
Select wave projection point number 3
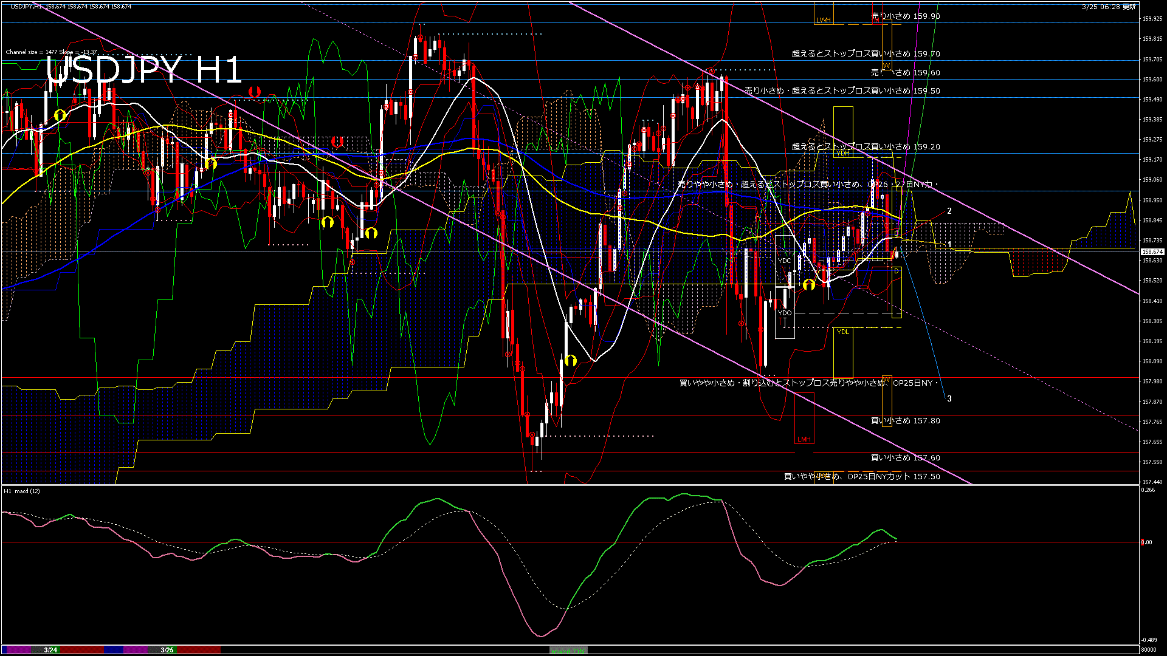[x=949, y=399]
